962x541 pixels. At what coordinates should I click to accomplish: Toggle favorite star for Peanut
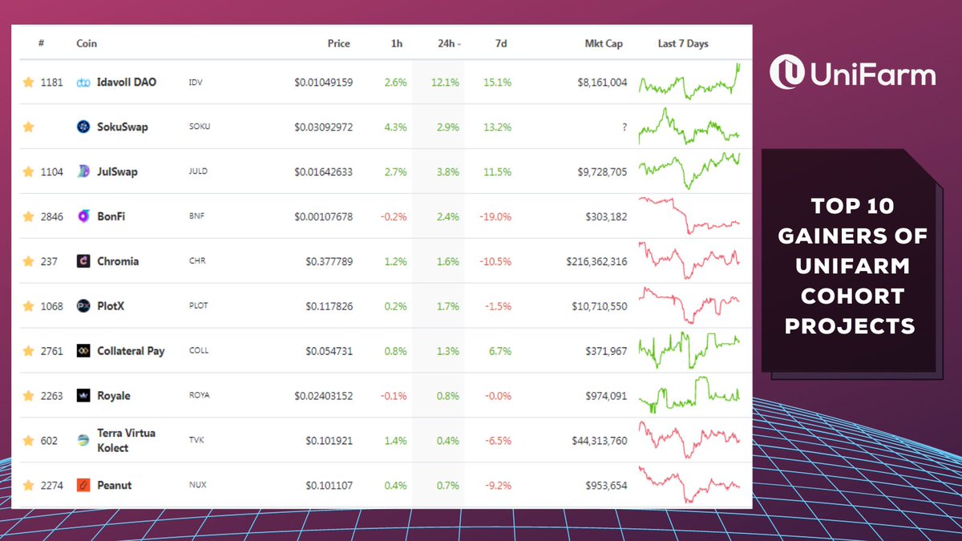pos(29,486)
